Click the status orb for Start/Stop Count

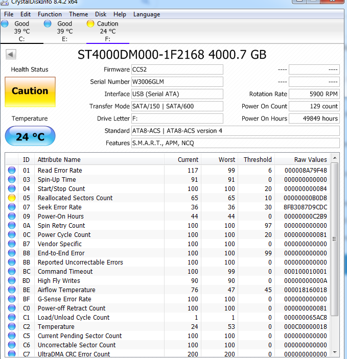click(x=12, y=188)
